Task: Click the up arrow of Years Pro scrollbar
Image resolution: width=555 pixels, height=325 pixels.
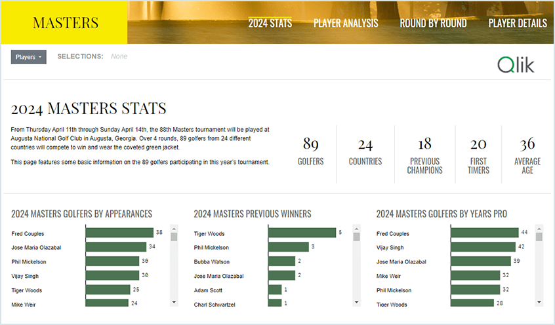Action: (539, 229)
